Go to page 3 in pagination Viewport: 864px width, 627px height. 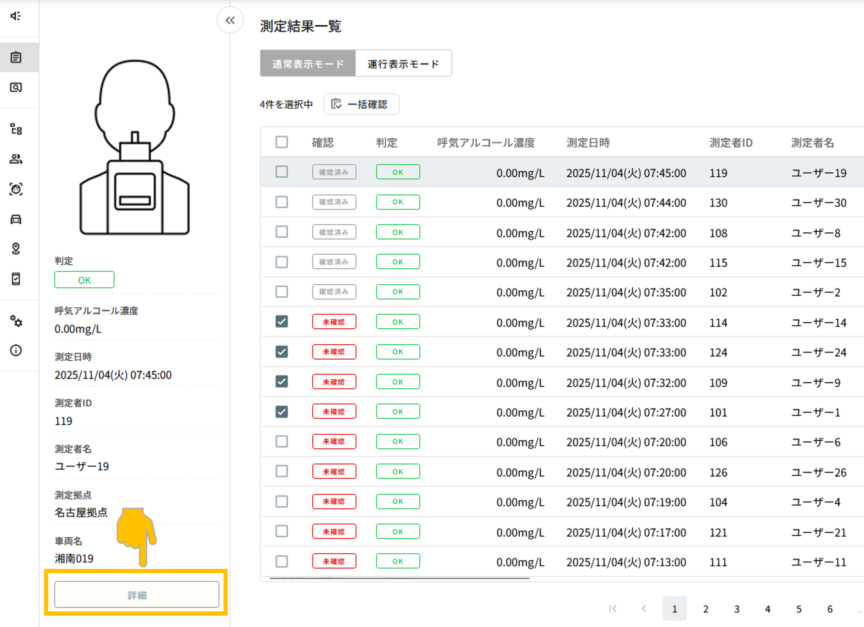tap(736, 609)
